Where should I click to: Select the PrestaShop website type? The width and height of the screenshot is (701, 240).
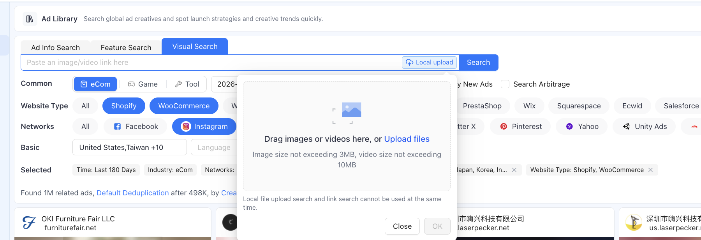[482, 106]
